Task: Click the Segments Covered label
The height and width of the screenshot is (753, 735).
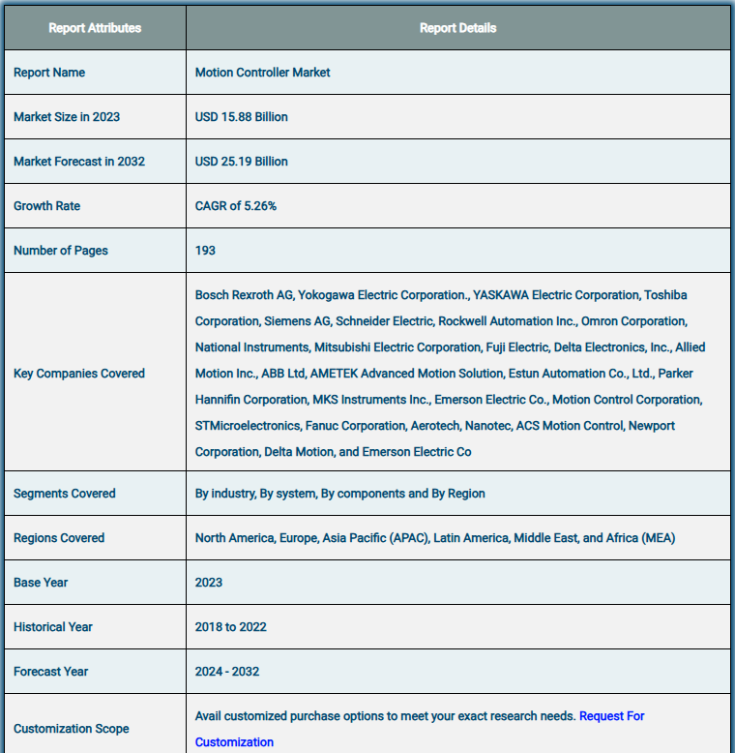Action: click(x=65, y=494)
